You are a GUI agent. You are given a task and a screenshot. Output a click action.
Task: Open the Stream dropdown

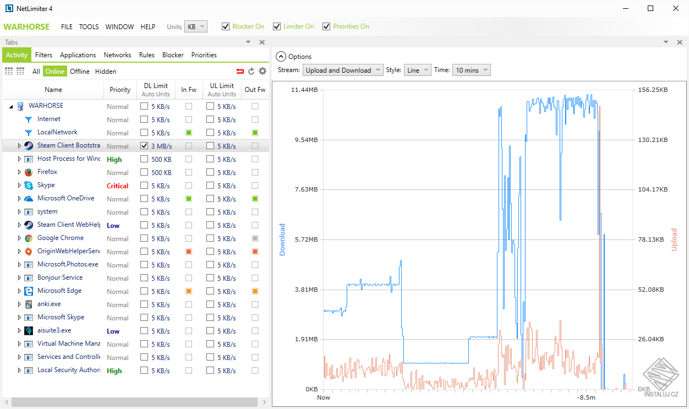pyautogui.click(x=343, y=70)
